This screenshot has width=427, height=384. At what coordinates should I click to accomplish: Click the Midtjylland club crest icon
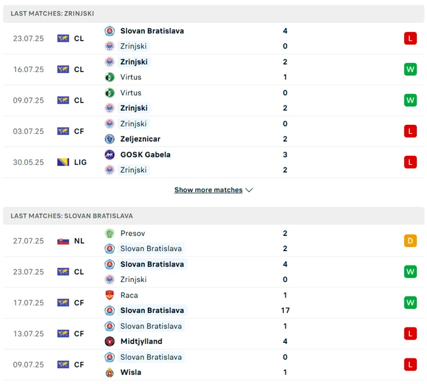[x=109, y=341]
